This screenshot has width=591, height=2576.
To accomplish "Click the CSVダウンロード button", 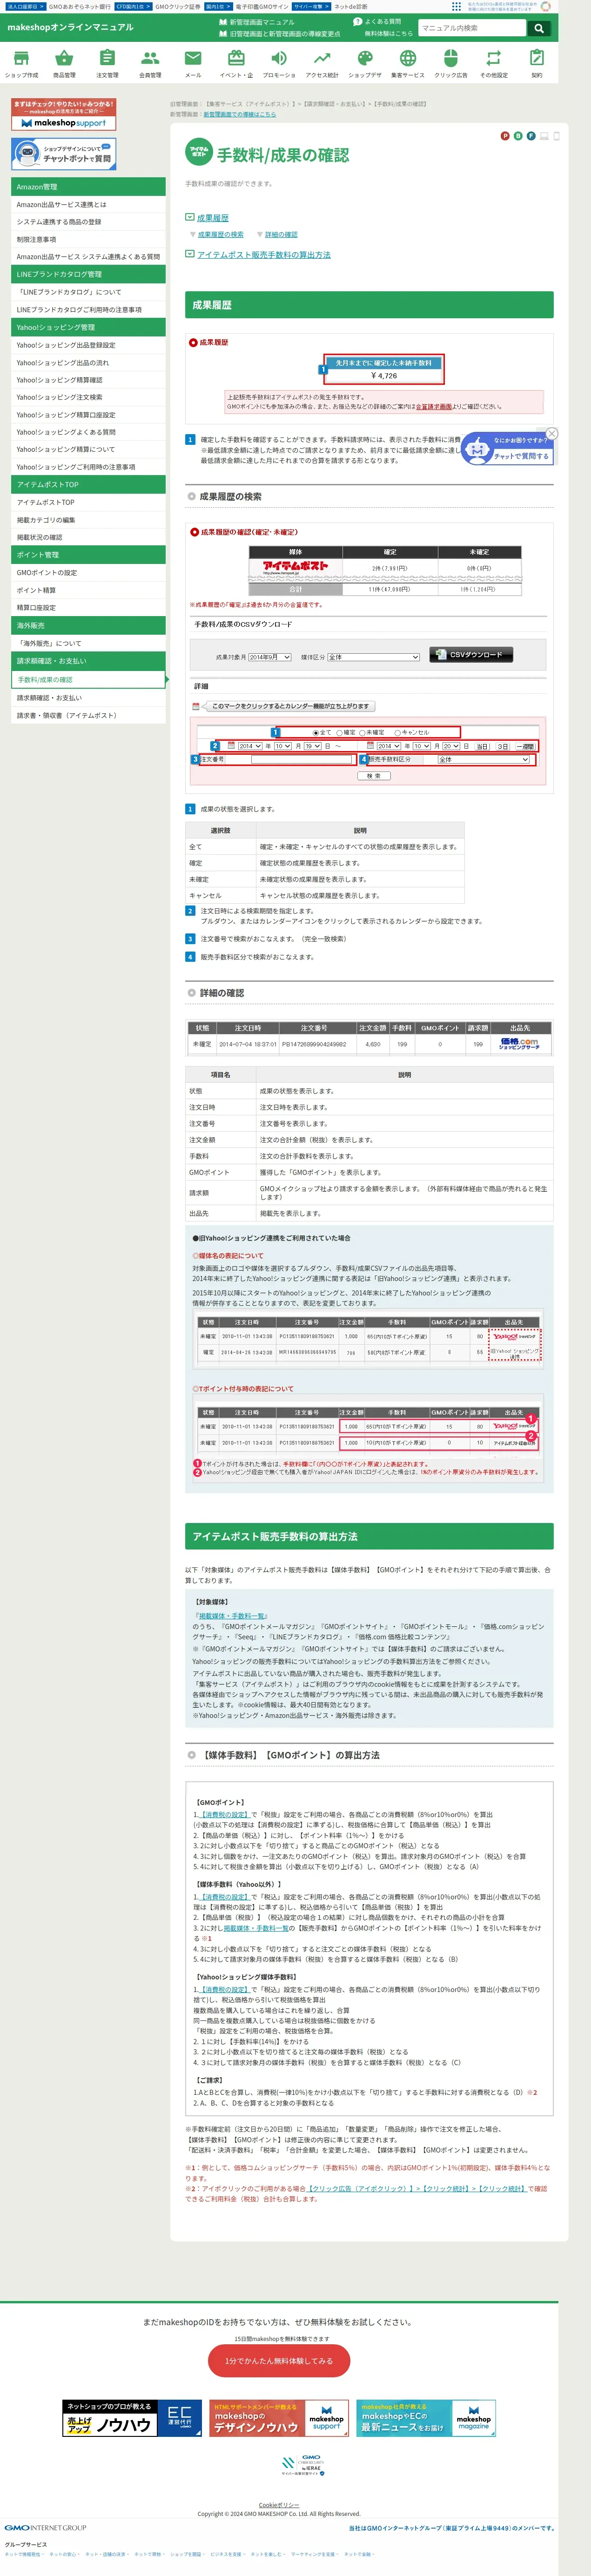I will 472,655.
